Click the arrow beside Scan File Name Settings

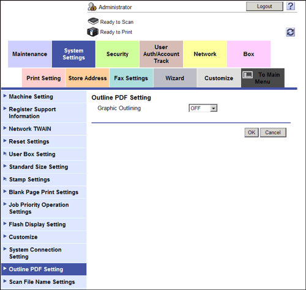[5, 281]
